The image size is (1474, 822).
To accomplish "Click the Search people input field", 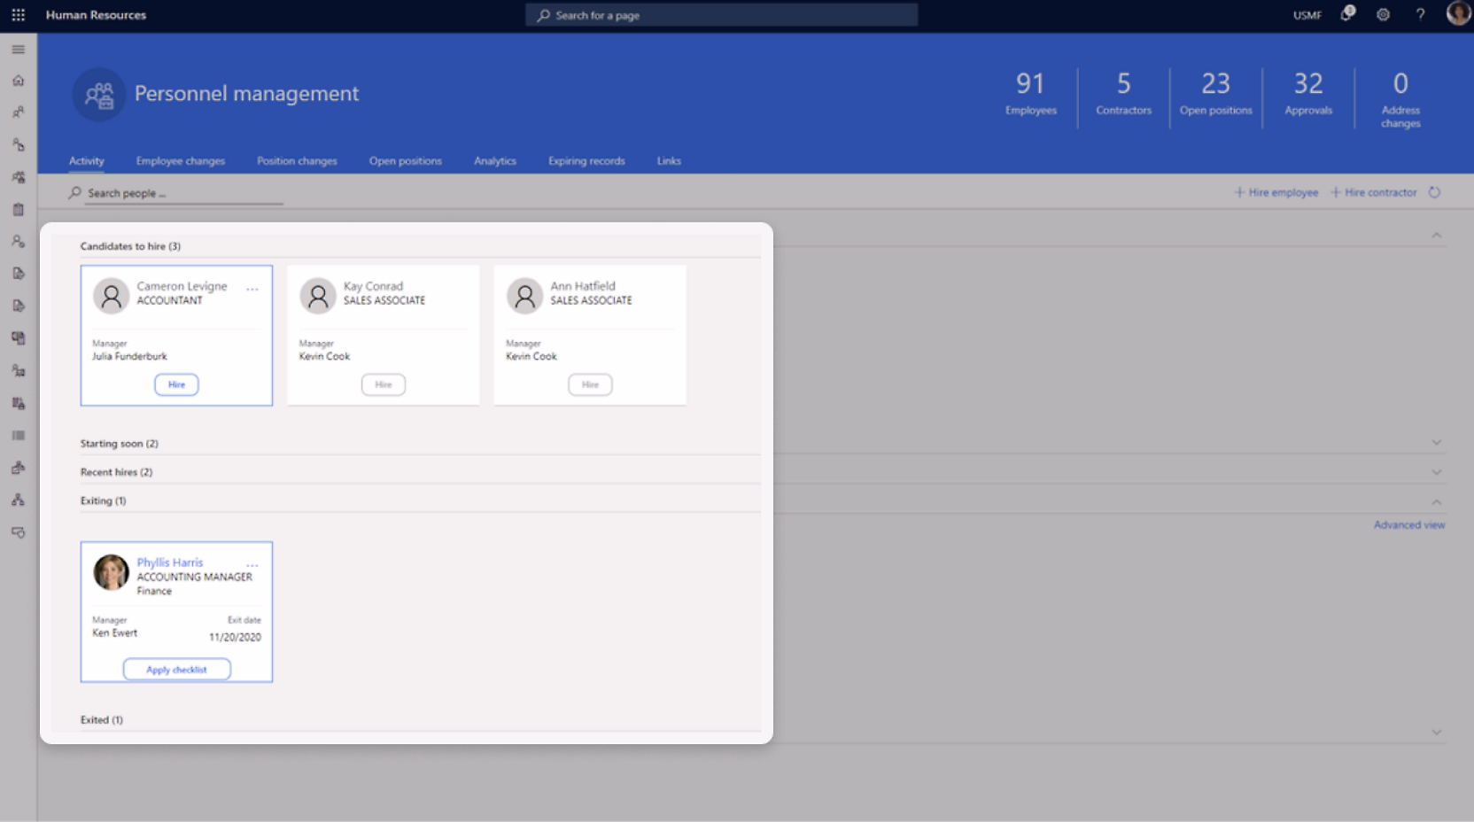I will click(x=182, y=193).
